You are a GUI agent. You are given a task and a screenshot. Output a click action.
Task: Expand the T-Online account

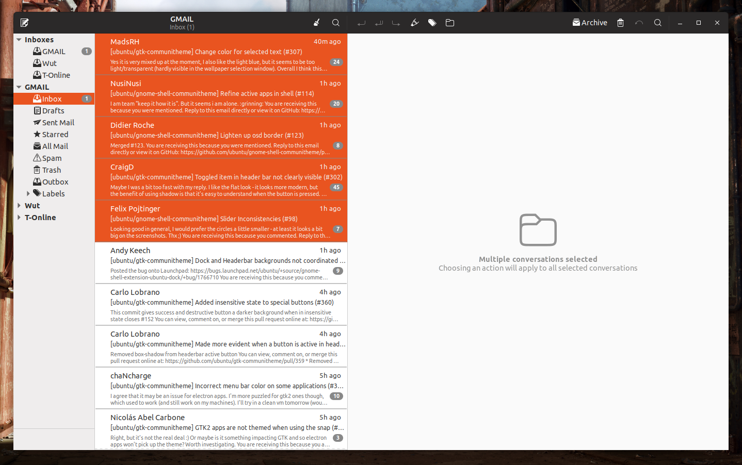[x=19, y=218]
